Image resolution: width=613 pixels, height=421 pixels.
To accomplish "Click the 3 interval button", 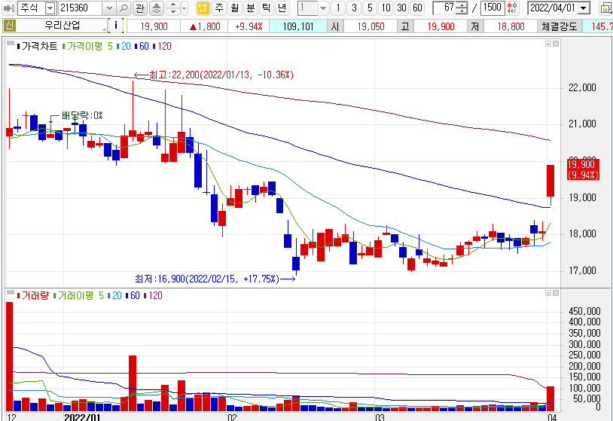I will (x=354, y=8).
